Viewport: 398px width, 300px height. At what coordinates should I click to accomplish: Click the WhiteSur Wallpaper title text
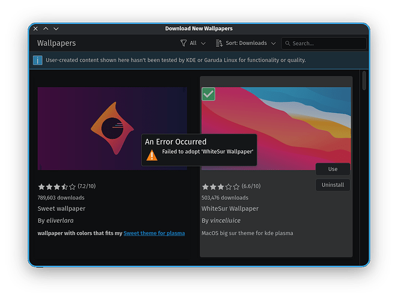coord(230,209)
